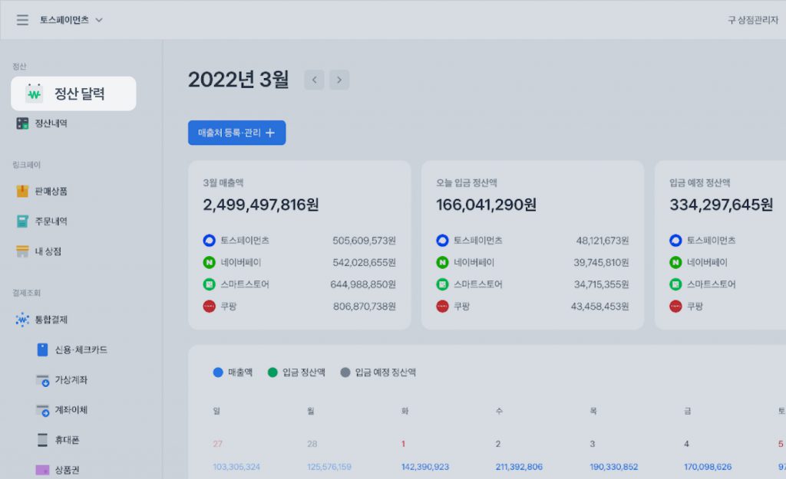Open 주문내역 menu item
This screenshot has width=786, height=479.
tap(51, 221)
